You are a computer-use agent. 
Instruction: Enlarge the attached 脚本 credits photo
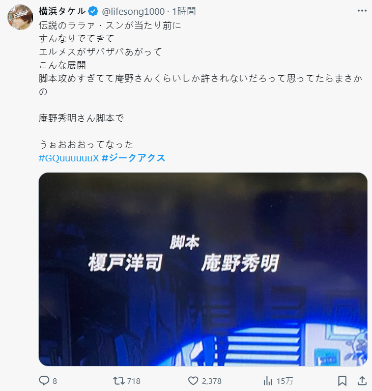coord(203,269)
